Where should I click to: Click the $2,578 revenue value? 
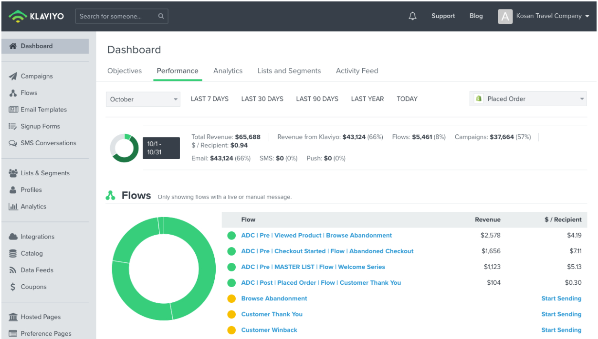coord(491,236)
